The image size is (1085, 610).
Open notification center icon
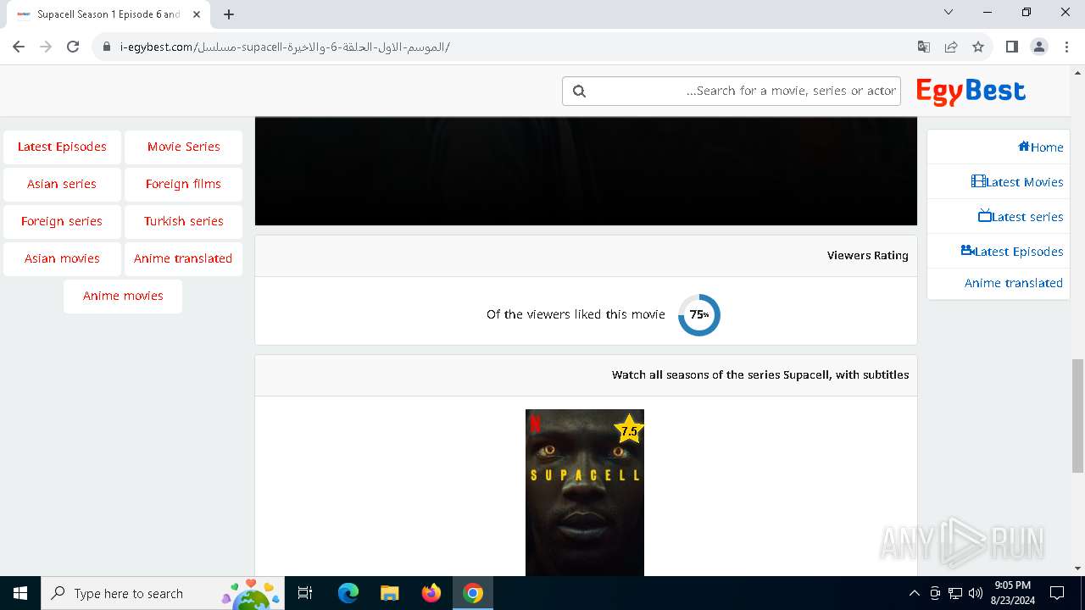coord(1057,593)
